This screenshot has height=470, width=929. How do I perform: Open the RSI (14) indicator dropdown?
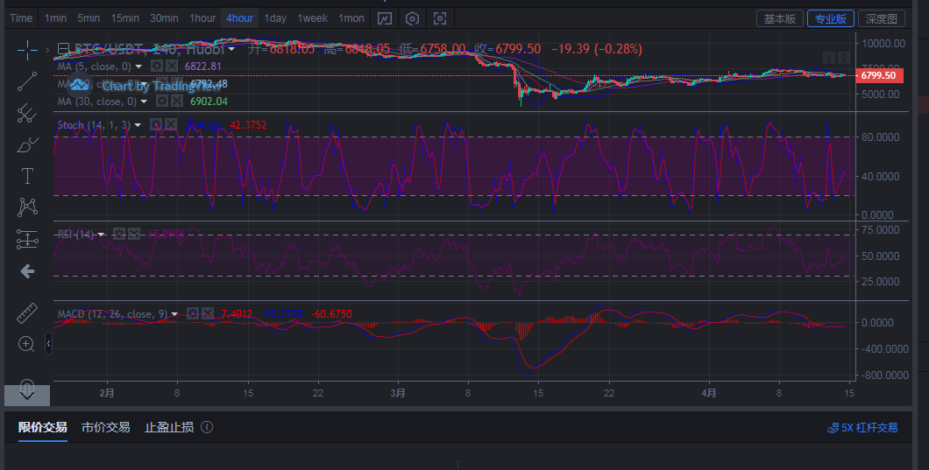click(x=102, y=235)
